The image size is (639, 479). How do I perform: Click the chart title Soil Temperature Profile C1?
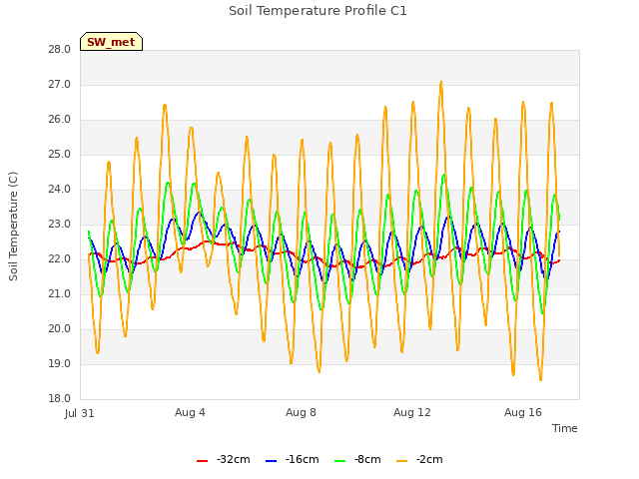click(x=318, y=11)
